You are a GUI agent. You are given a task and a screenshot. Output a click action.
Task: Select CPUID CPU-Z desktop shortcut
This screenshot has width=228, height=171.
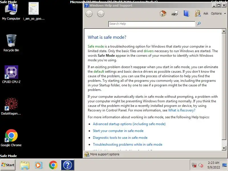[x=11, y=74]
